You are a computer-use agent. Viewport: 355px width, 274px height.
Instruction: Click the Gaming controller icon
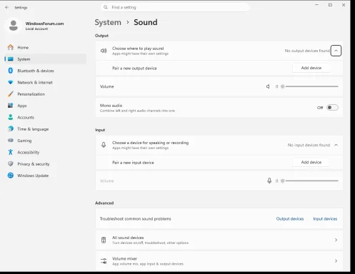click(x=11, y=141)
